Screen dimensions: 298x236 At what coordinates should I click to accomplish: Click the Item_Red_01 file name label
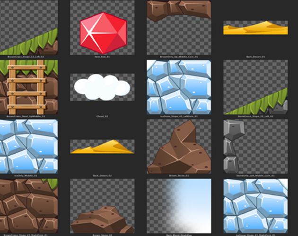point(102,57)
